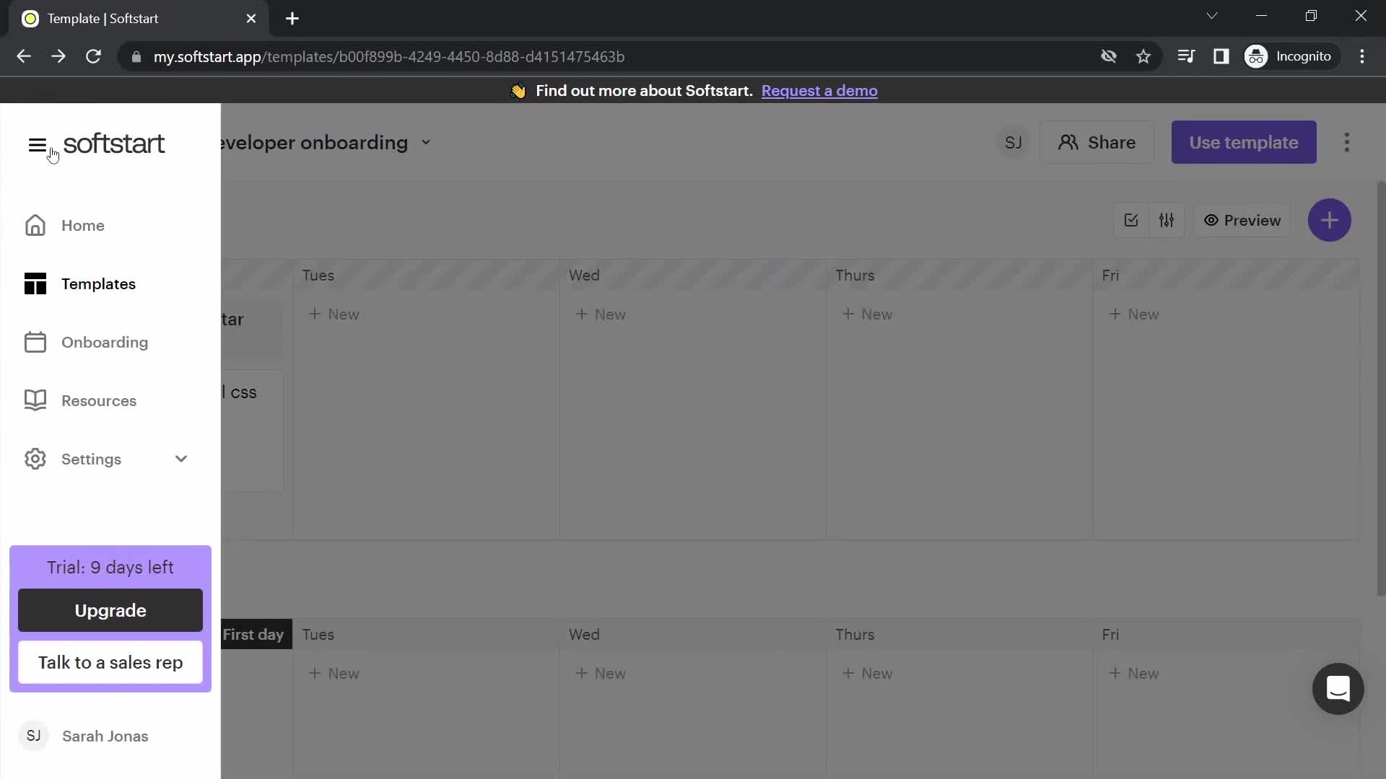Click the Upgrade button
The height and width of the screenshot is (779, 1386).
[110, 611]
